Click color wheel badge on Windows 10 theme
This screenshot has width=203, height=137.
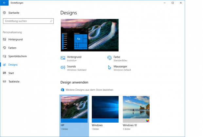click(147, 120)
